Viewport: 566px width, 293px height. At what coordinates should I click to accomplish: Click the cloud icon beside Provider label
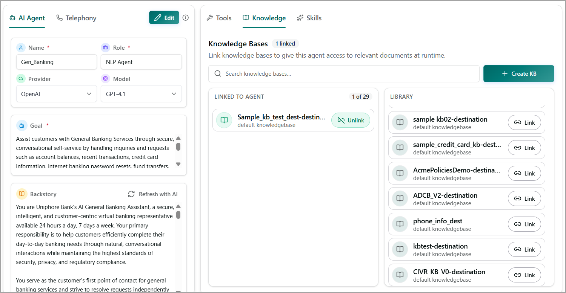[x=21, y=79]
